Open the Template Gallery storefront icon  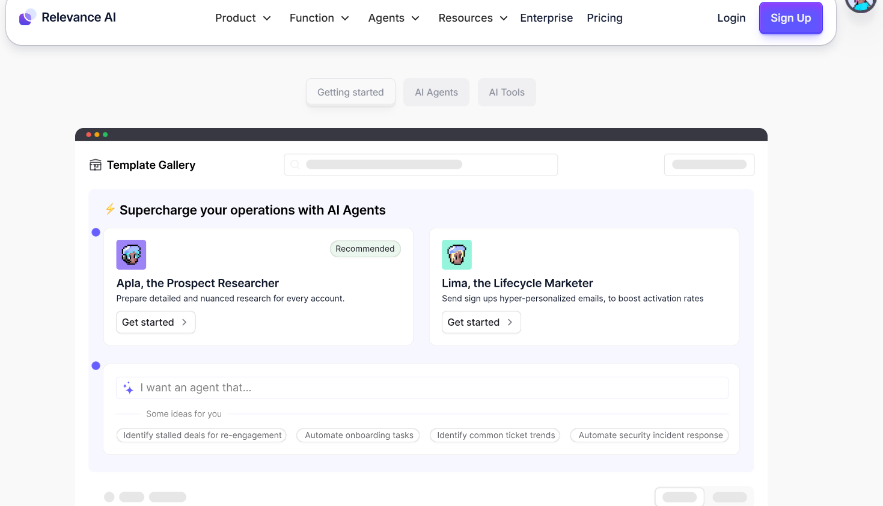point(96,165)
